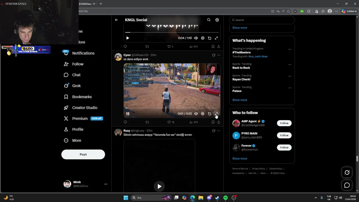This screenshot has width=359, height=202.
Task: Mute the Cymr video at 0:01 / 0:32
Action: (x=196, y=114)
